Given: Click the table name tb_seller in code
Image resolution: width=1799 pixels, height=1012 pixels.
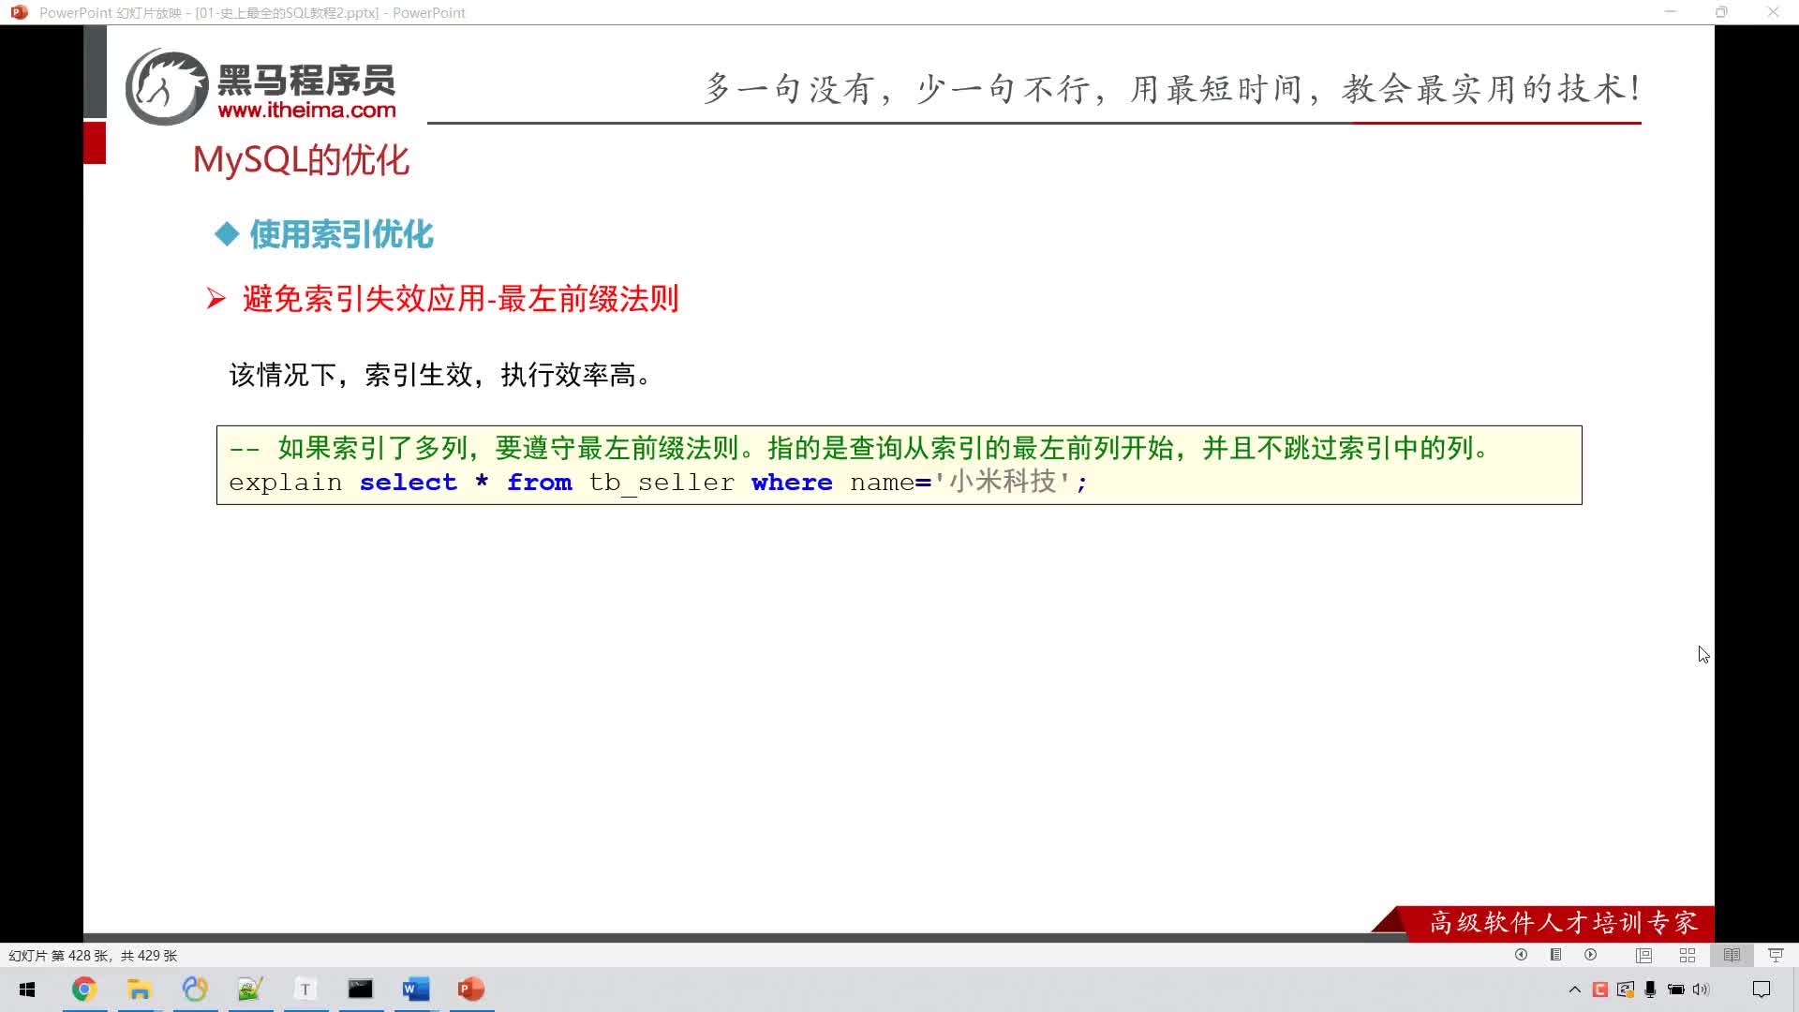Looking at the screenshot, I should pos(662,483).
